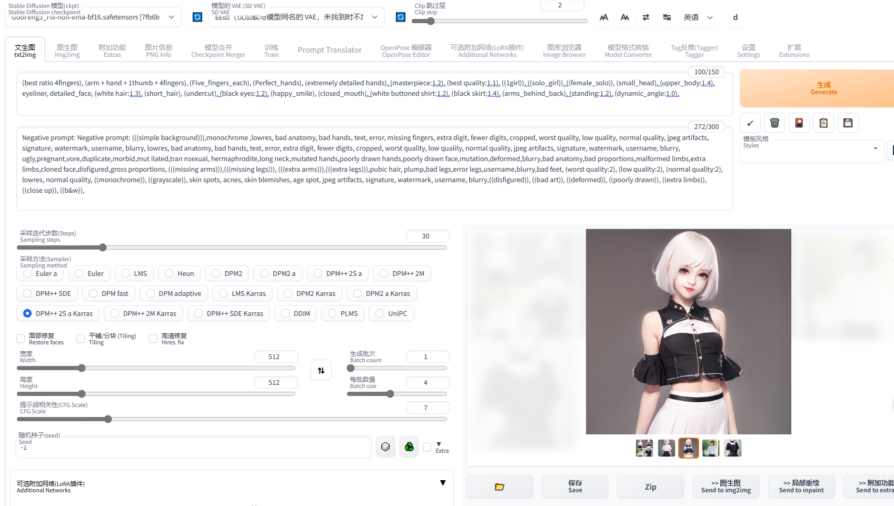894x506 pixels.
Task: Select the fourth result thumbnail
Action: pyautogui.click(x=711, y=448)
